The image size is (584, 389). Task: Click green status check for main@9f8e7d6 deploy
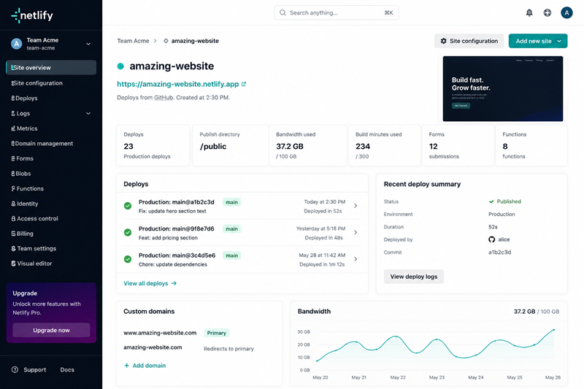tap(128, 233)
